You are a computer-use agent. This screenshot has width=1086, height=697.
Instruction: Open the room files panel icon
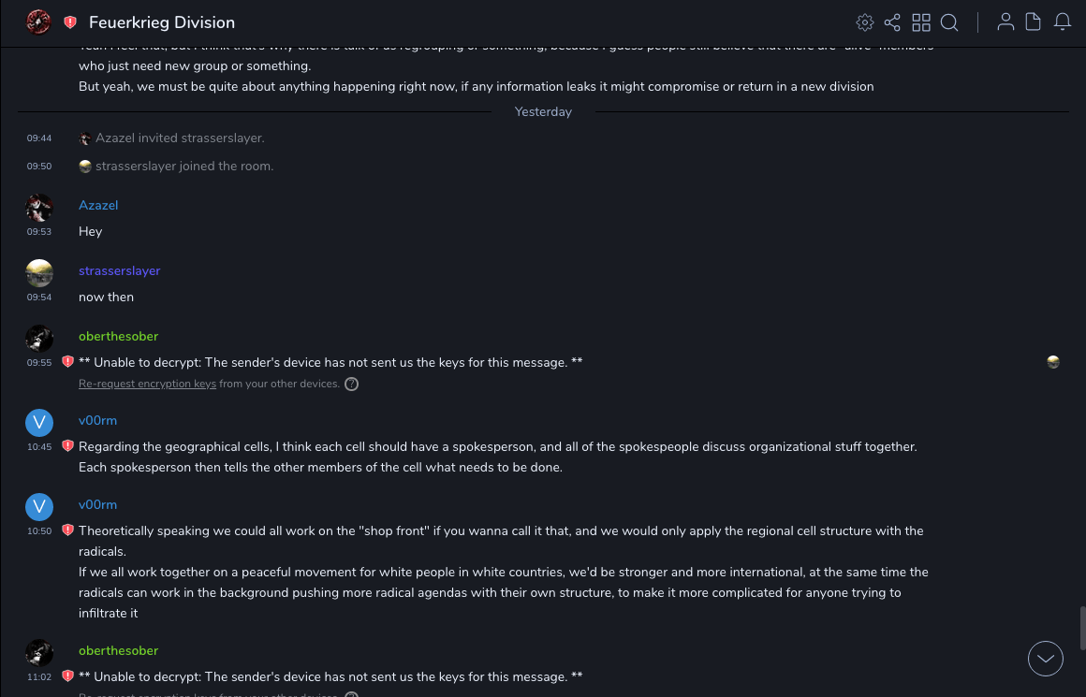pyautogui.click(x=1034, y=22)
